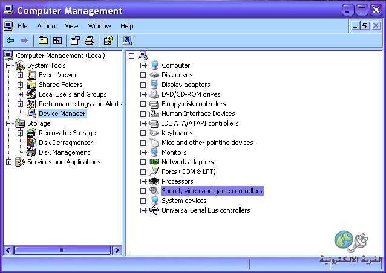
Task: Select the Computer category label
Action: tap(176, 65)
